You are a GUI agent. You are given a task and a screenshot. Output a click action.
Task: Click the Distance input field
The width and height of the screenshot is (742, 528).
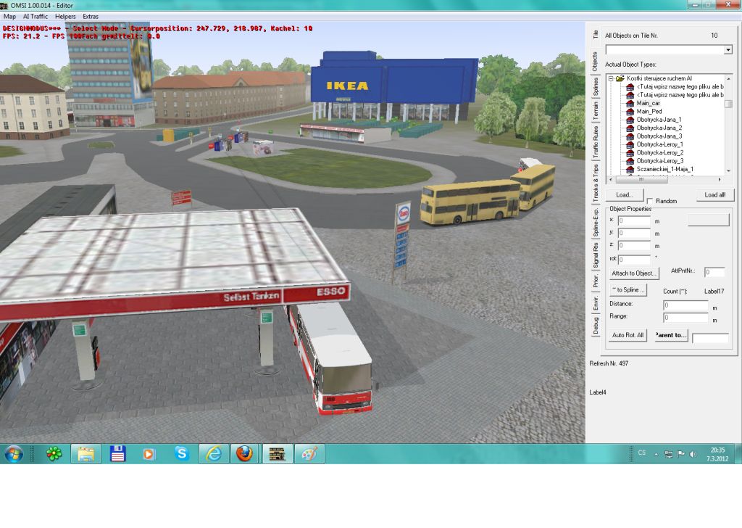pos(685,305)
